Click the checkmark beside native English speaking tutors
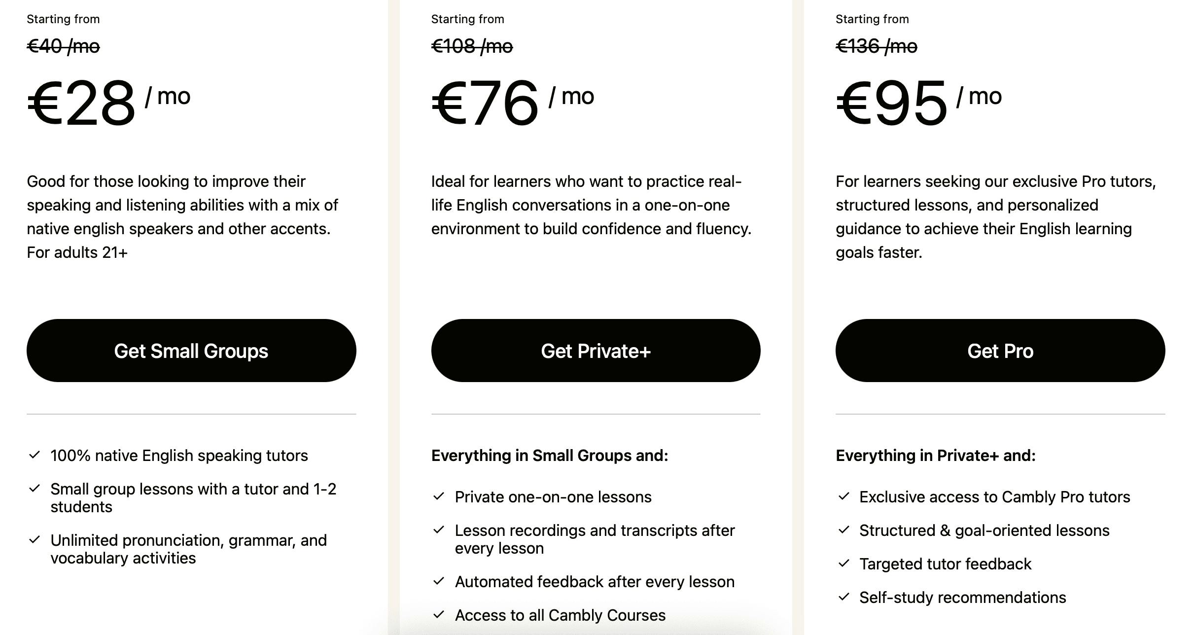Viewport: 1194px width, 635px height. tap(35, 456)
